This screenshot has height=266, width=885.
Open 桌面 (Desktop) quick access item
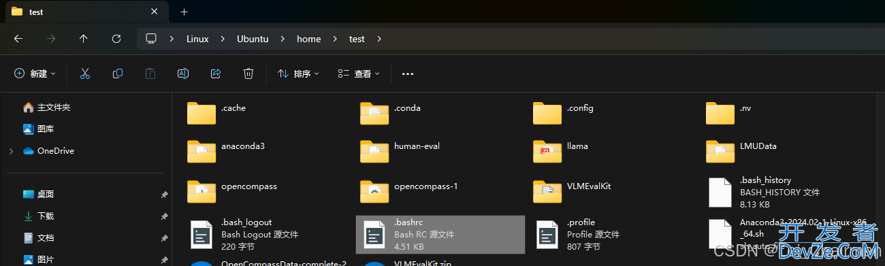[x=39, y=194]
